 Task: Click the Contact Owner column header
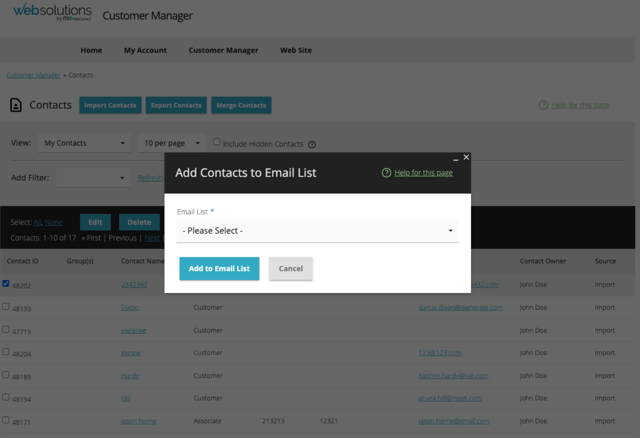tap(543, 261)
